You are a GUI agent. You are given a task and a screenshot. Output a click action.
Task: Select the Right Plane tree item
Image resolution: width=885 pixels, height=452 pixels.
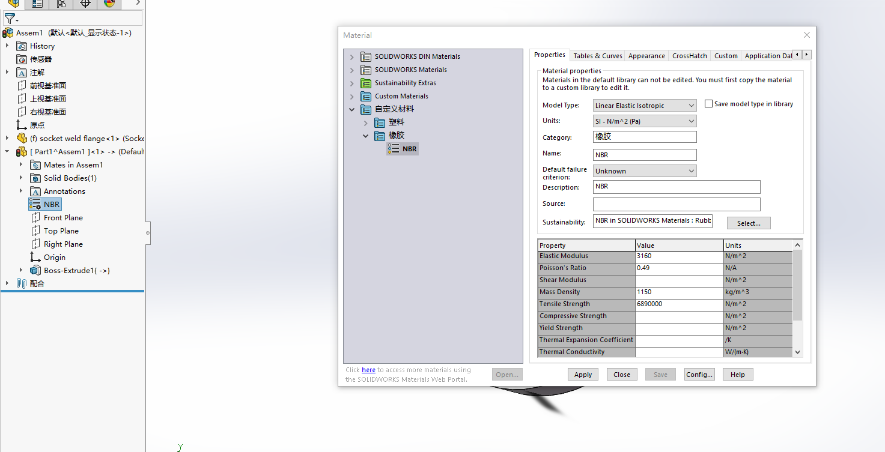click(57, 244)
